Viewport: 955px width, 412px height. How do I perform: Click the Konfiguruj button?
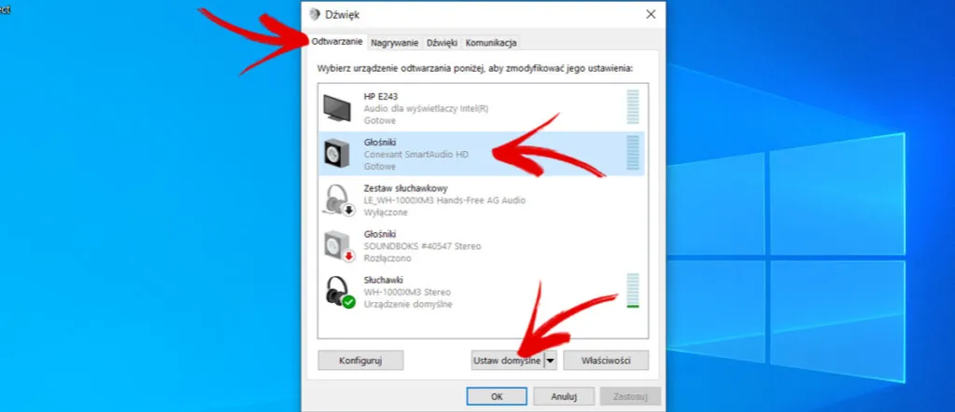[360, 361]
